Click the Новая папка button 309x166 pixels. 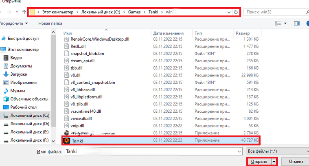[x=50, y=24]
